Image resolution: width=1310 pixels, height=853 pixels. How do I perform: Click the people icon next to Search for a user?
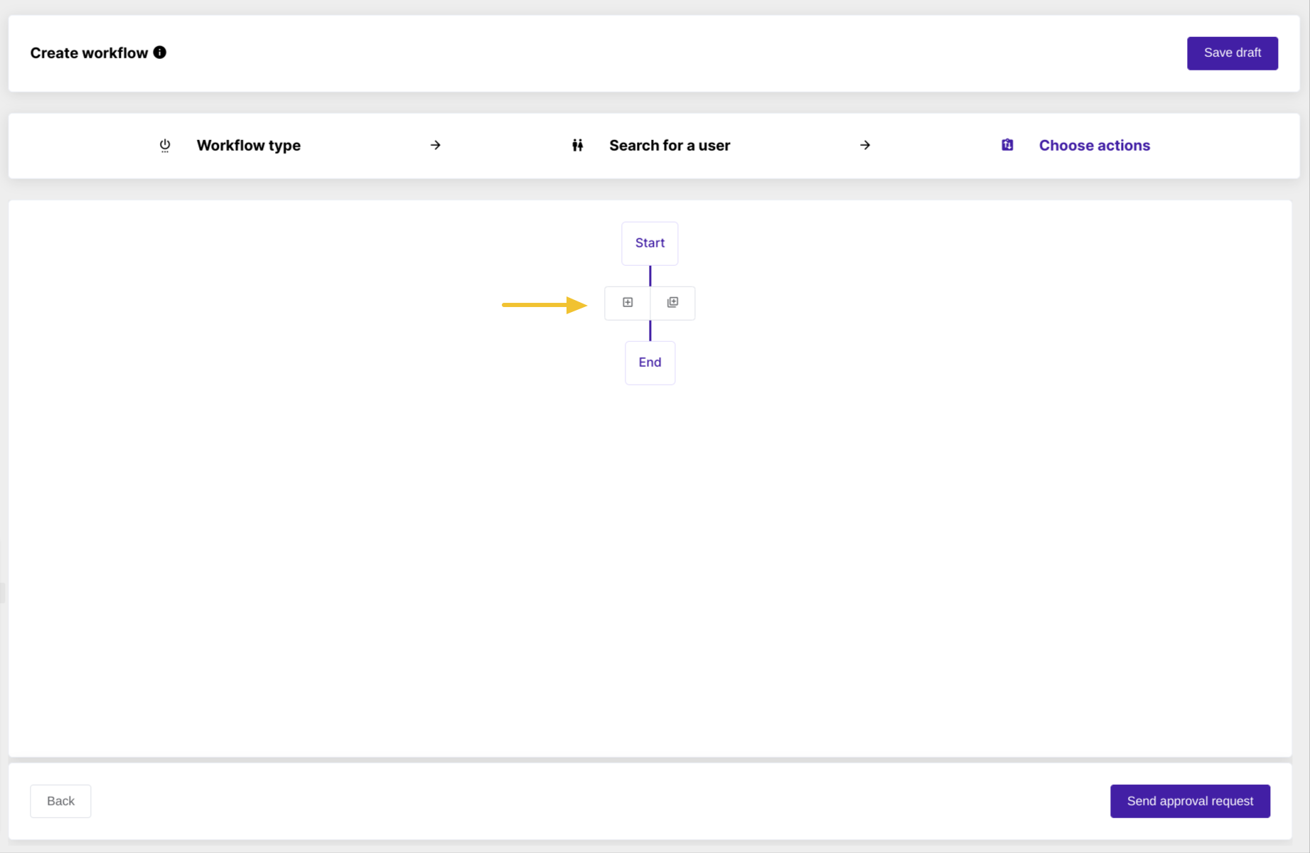[577, 145]
